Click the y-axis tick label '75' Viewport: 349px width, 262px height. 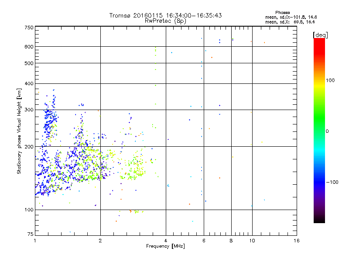pyautogui.click(x=31, y=234)
